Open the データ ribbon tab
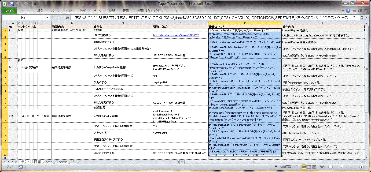This screenshot has height=172, width=371. click(x=97, y=11)
